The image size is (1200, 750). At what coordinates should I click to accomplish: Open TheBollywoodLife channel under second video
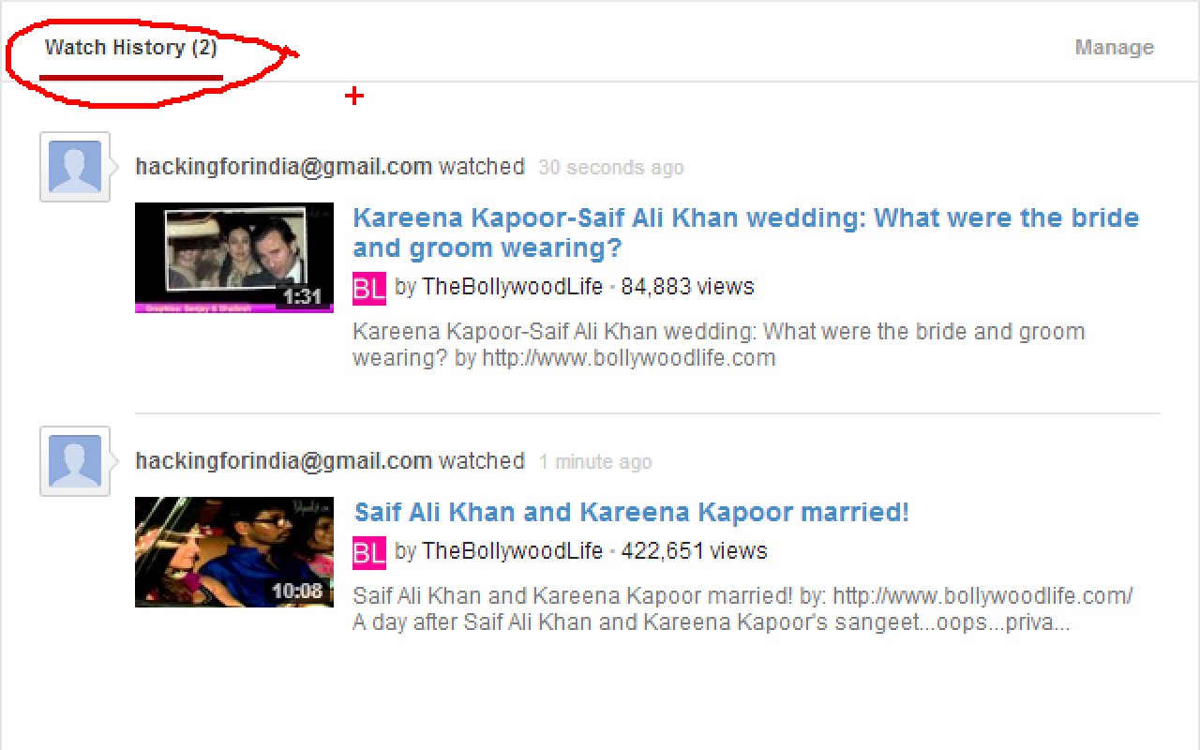[x=512, y=551]
